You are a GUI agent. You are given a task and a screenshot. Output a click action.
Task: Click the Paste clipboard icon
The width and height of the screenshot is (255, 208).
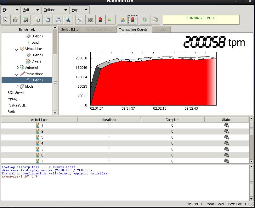(58, 20)
